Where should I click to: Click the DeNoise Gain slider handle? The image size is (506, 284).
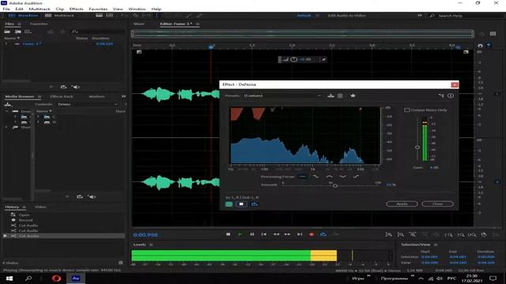coord(417,148)
